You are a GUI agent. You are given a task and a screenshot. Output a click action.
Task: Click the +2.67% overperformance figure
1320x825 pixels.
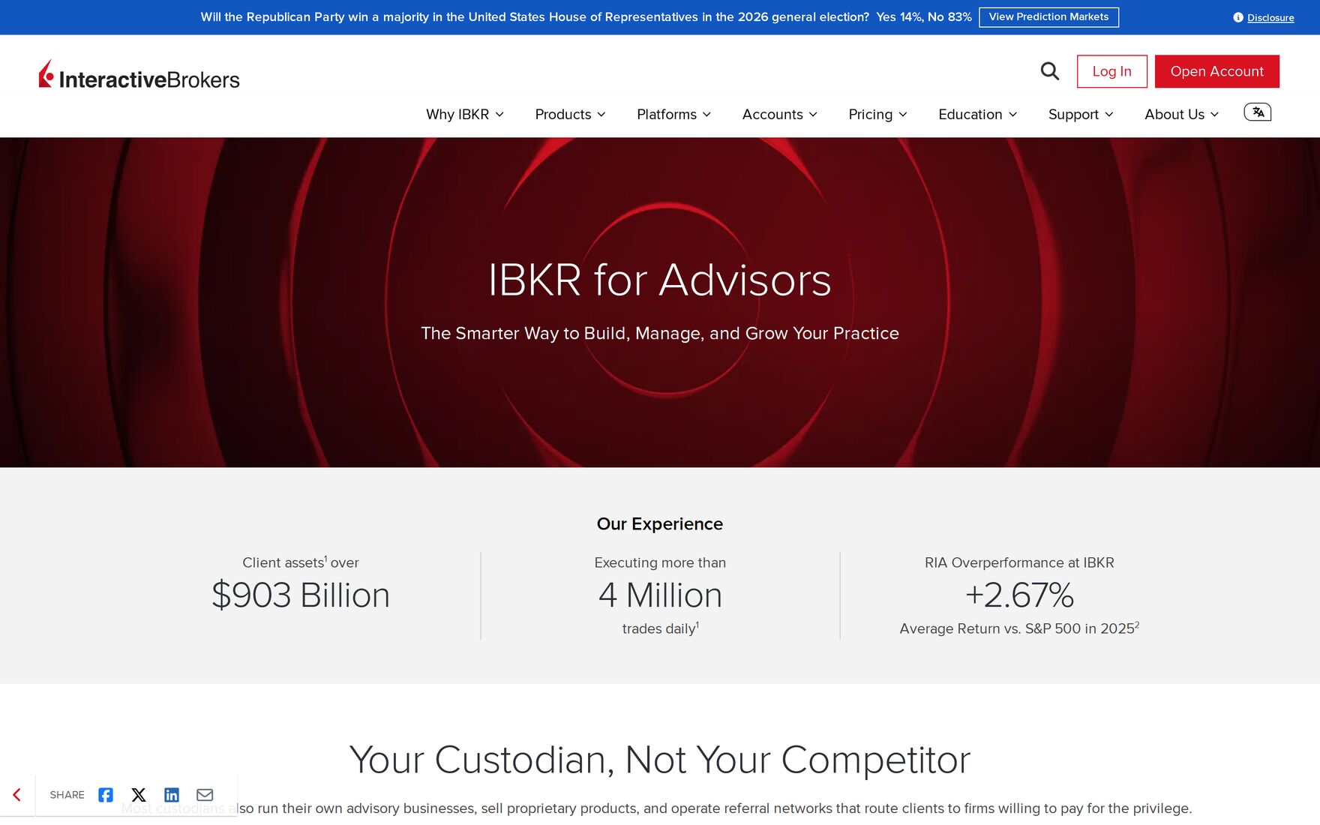[1019, 595]
